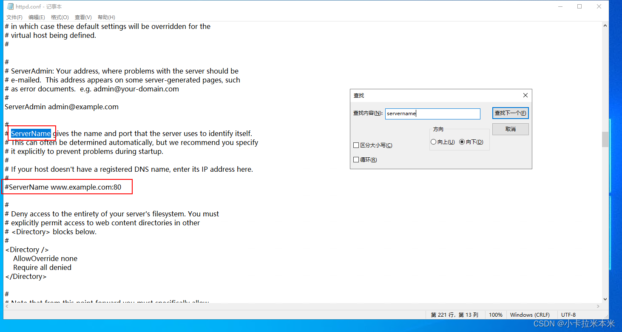
Task: Click the horizontal scrollbar right arrow
Action: [598, 306]
